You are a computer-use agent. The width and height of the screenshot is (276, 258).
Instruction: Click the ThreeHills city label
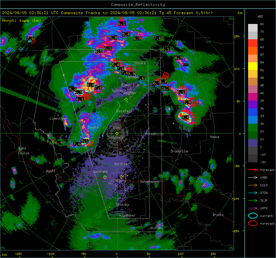(x=154, y=134)
